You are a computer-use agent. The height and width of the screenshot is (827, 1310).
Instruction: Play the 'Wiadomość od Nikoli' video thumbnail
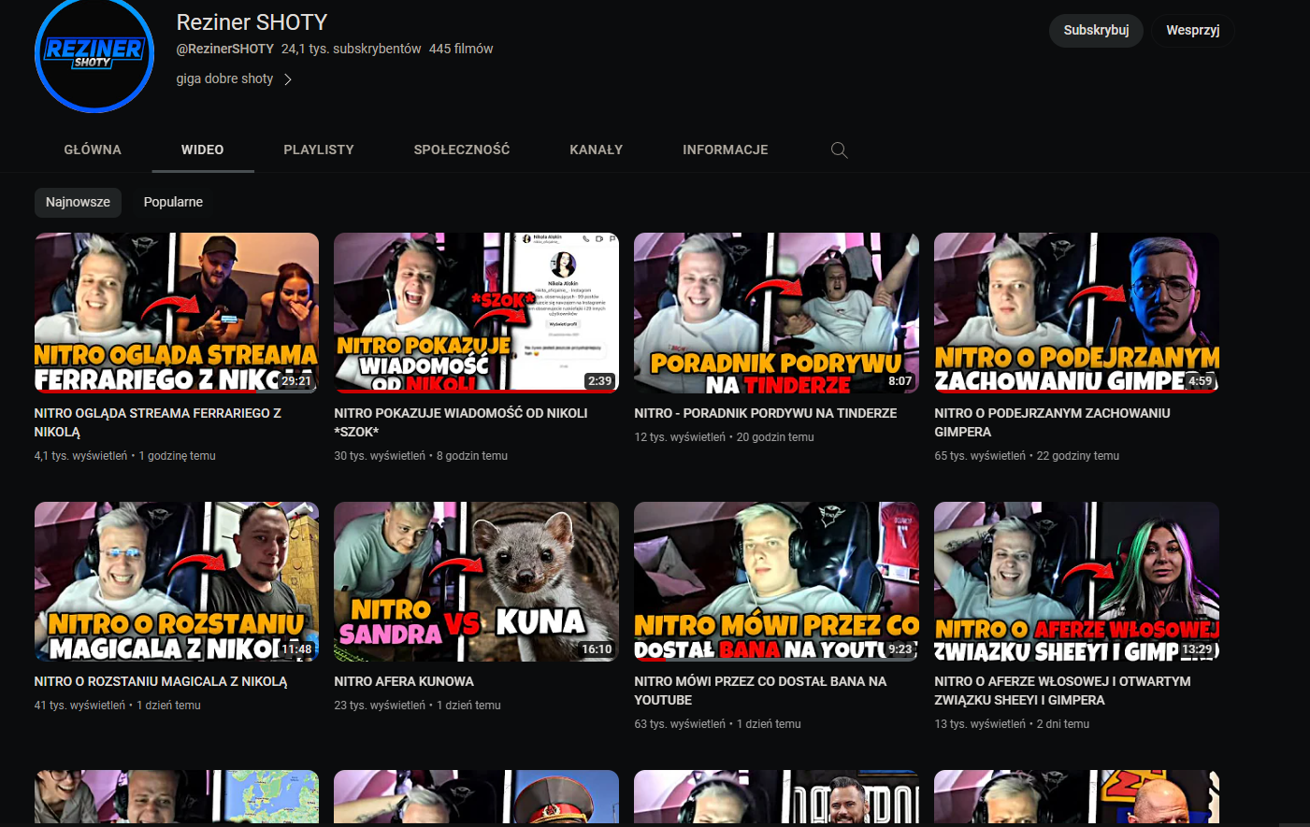(x=476, y=312)
